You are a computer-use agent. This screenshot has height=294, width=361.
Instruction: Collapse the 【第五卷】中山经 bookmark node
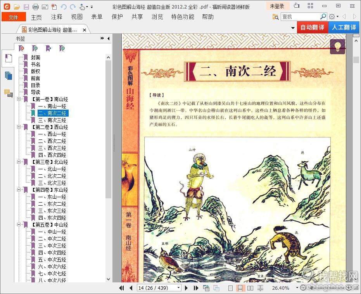19,225
